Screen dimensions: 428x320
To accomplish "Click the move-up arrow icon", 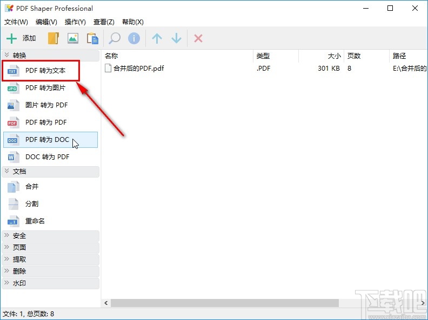I will pos(157,38).
